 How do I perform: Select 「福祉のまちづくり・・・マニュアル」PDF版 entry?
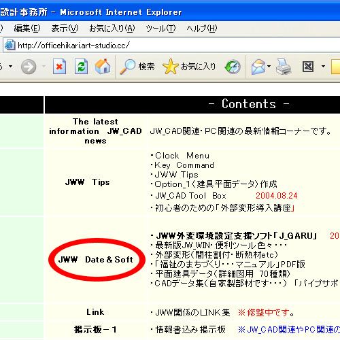[x=230, y=265]
